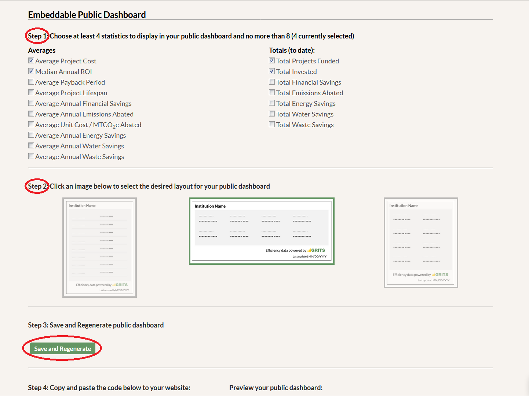Viewport: 529px width, 396px height.
Task: Uncheck the Median Annual ROI checkbox
Action: coord(31,71)
